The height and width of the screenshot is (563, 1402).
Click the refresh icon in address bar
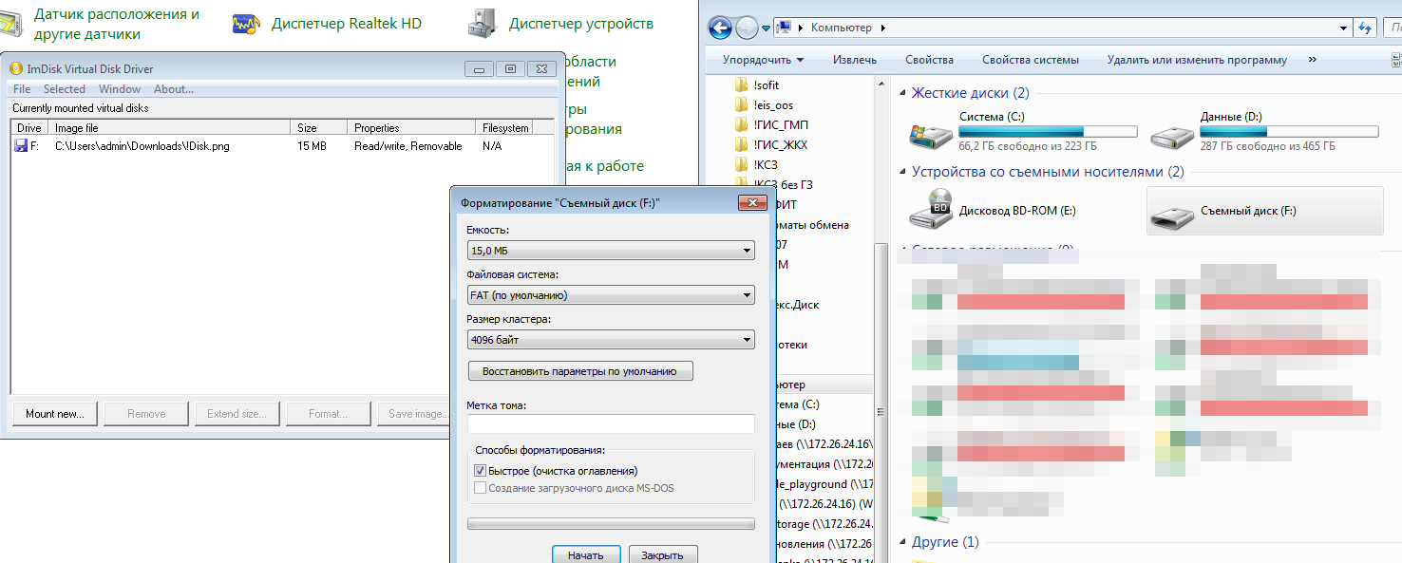click(1366, 28)
